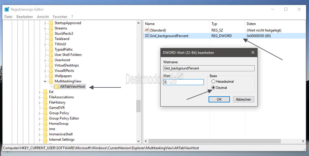The width and height of the screenshot is (309, 156).
Task: Click the UserAssist folder icon
Action: click(51, 60)
